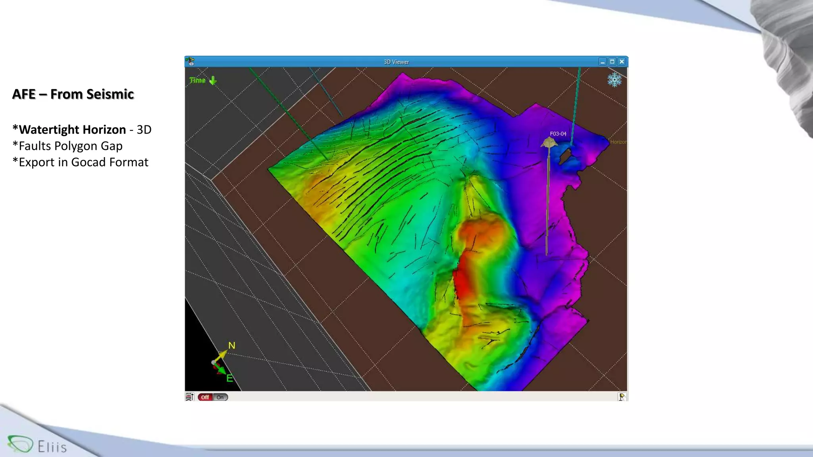Click the green Time down arrow
813x457 pixels.
(213, 81)
